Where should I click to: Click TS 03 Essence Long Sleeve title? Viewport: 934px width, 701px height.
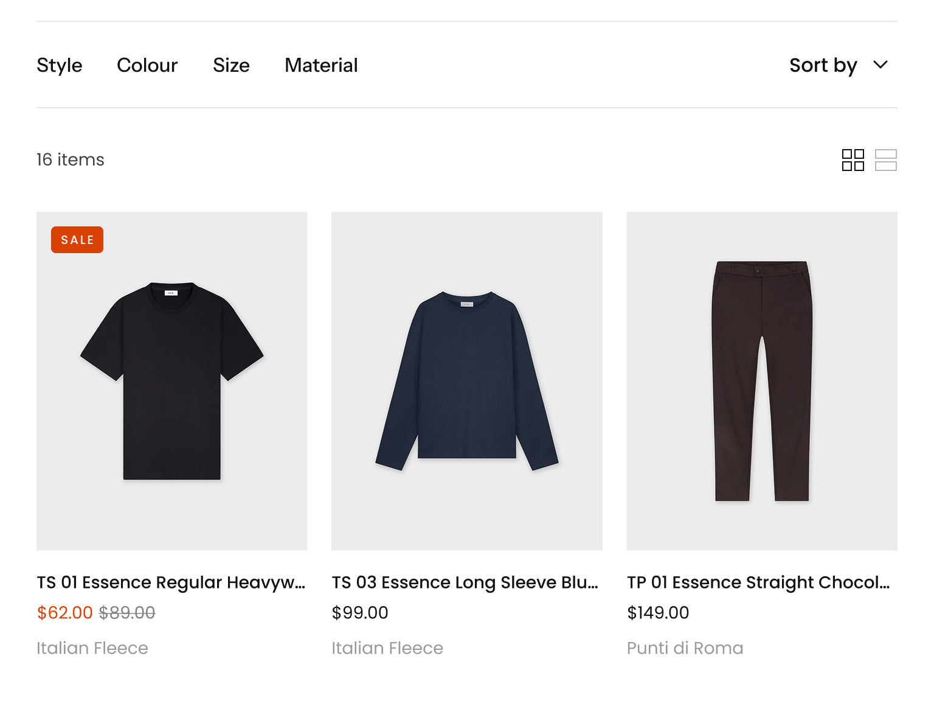[x=465, y=582]
